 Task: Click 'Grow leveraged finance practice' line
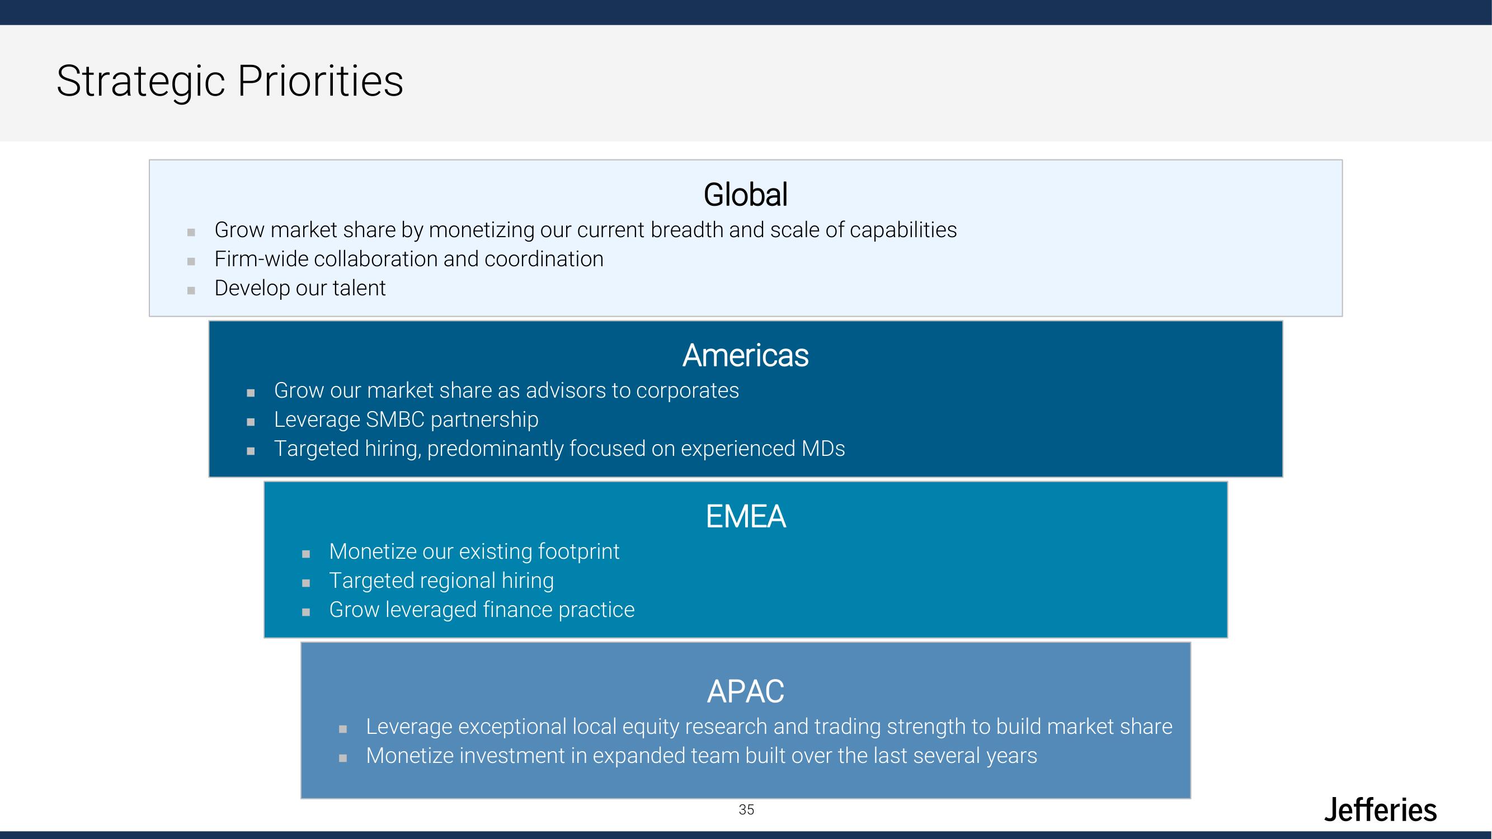click(x=481, y=609)
